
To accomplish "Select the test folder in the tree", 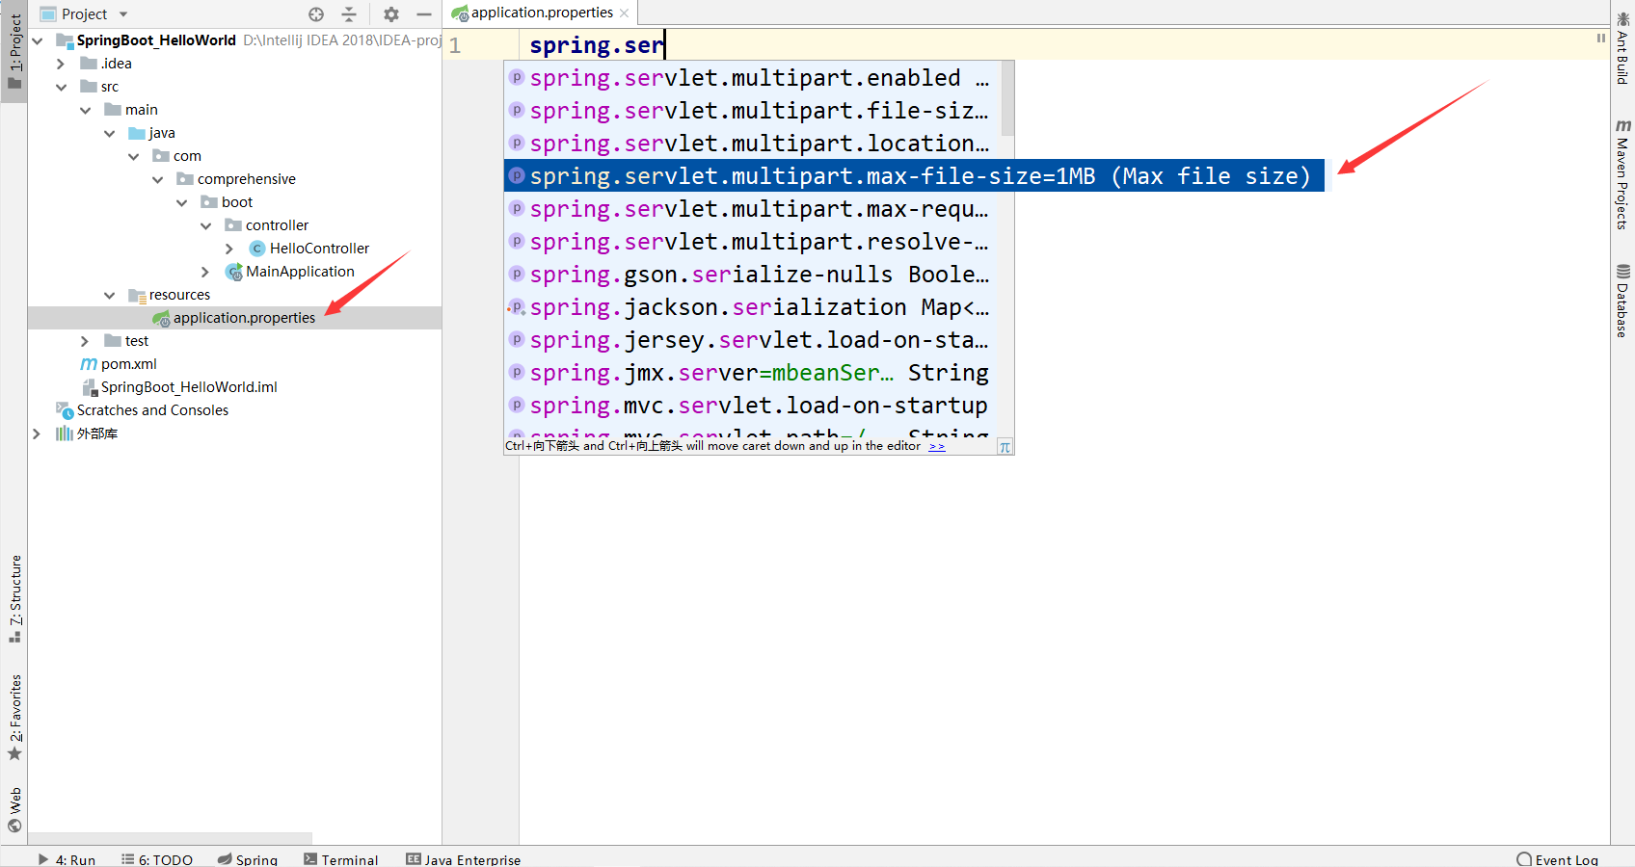I will pos(137,341).
